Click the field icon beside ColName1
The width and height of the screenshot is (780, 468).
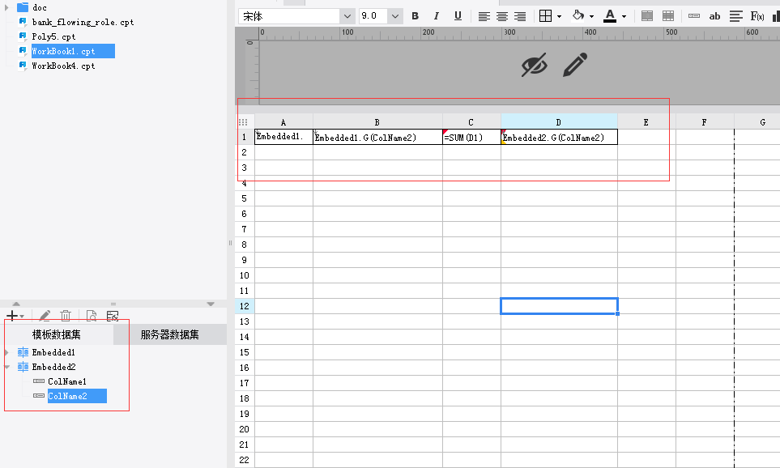39,381
